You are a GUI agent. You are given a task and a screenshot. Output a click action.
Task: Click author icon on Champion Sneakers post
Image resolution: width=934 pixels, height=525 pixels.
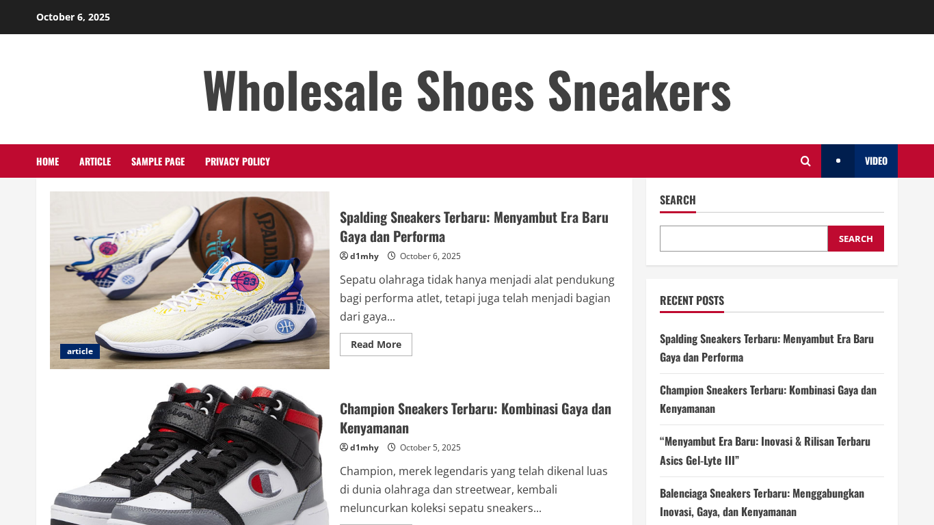pyautogui.click(x=344, y=447)
